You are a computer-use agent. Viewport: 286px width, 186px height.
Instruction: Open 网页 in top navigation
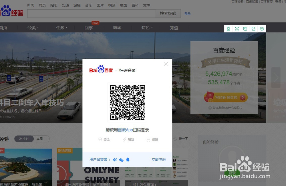tap(42, 5)
